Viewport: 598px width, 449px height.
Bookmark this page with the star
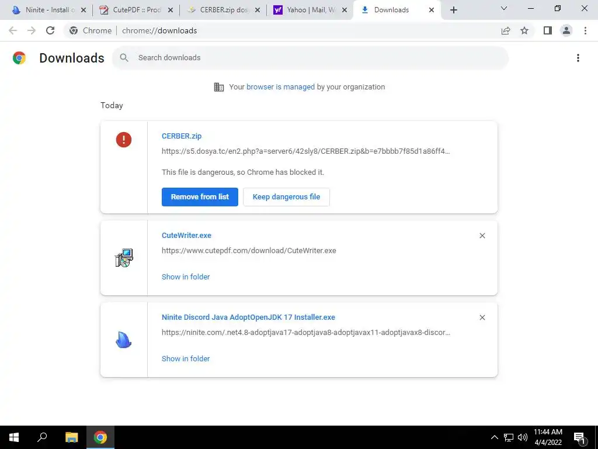[524, 30]
